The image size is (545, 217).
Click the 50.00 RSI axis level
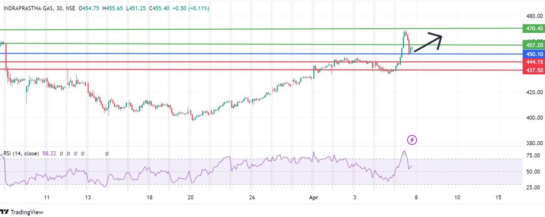[x=534, y=171]
